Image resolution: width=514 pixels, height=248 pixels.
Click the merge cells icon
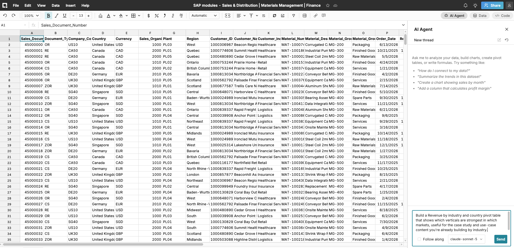[x=228, y=16]
